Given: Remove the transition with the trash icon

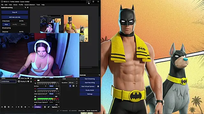Looking at the screenshot, I should [x=74, y=86].
